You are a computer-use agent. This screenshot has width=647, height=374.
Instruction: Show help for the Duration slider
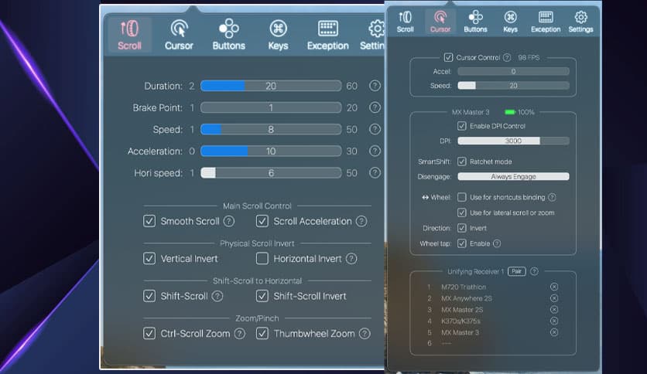click(x=375, y=86)
